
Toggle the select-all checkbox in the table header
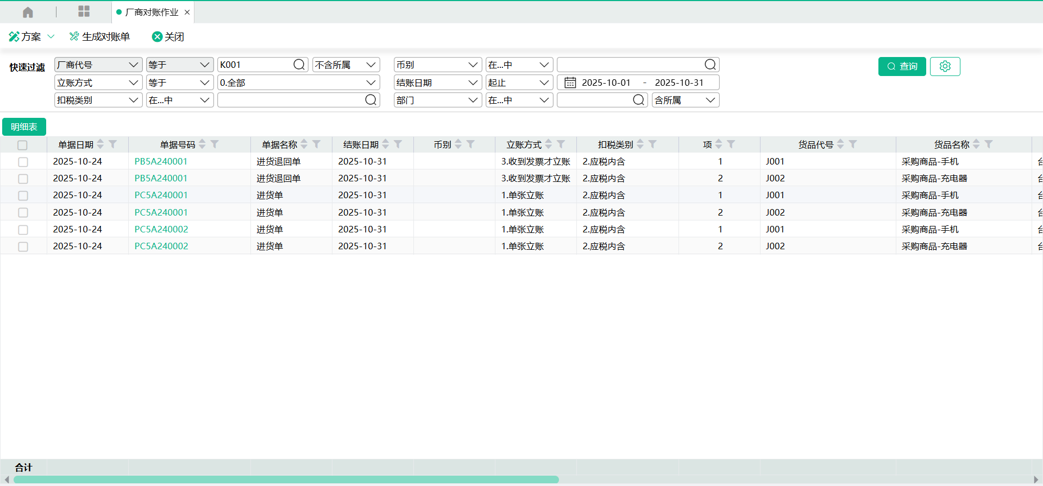22,145
